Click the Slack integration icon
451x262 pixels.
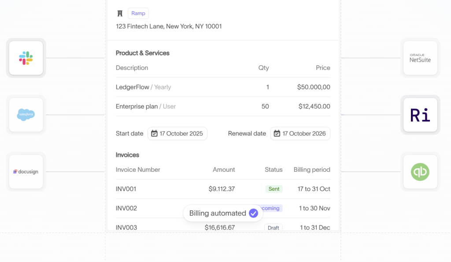26,58
